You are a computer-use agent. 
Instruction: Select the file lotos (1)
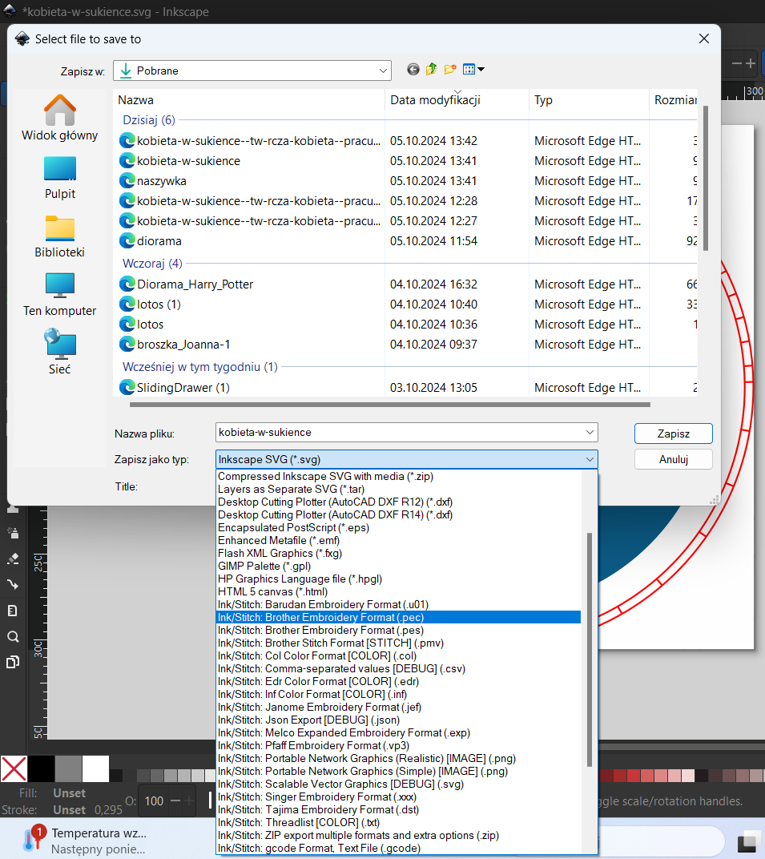(x=159, y=304)
